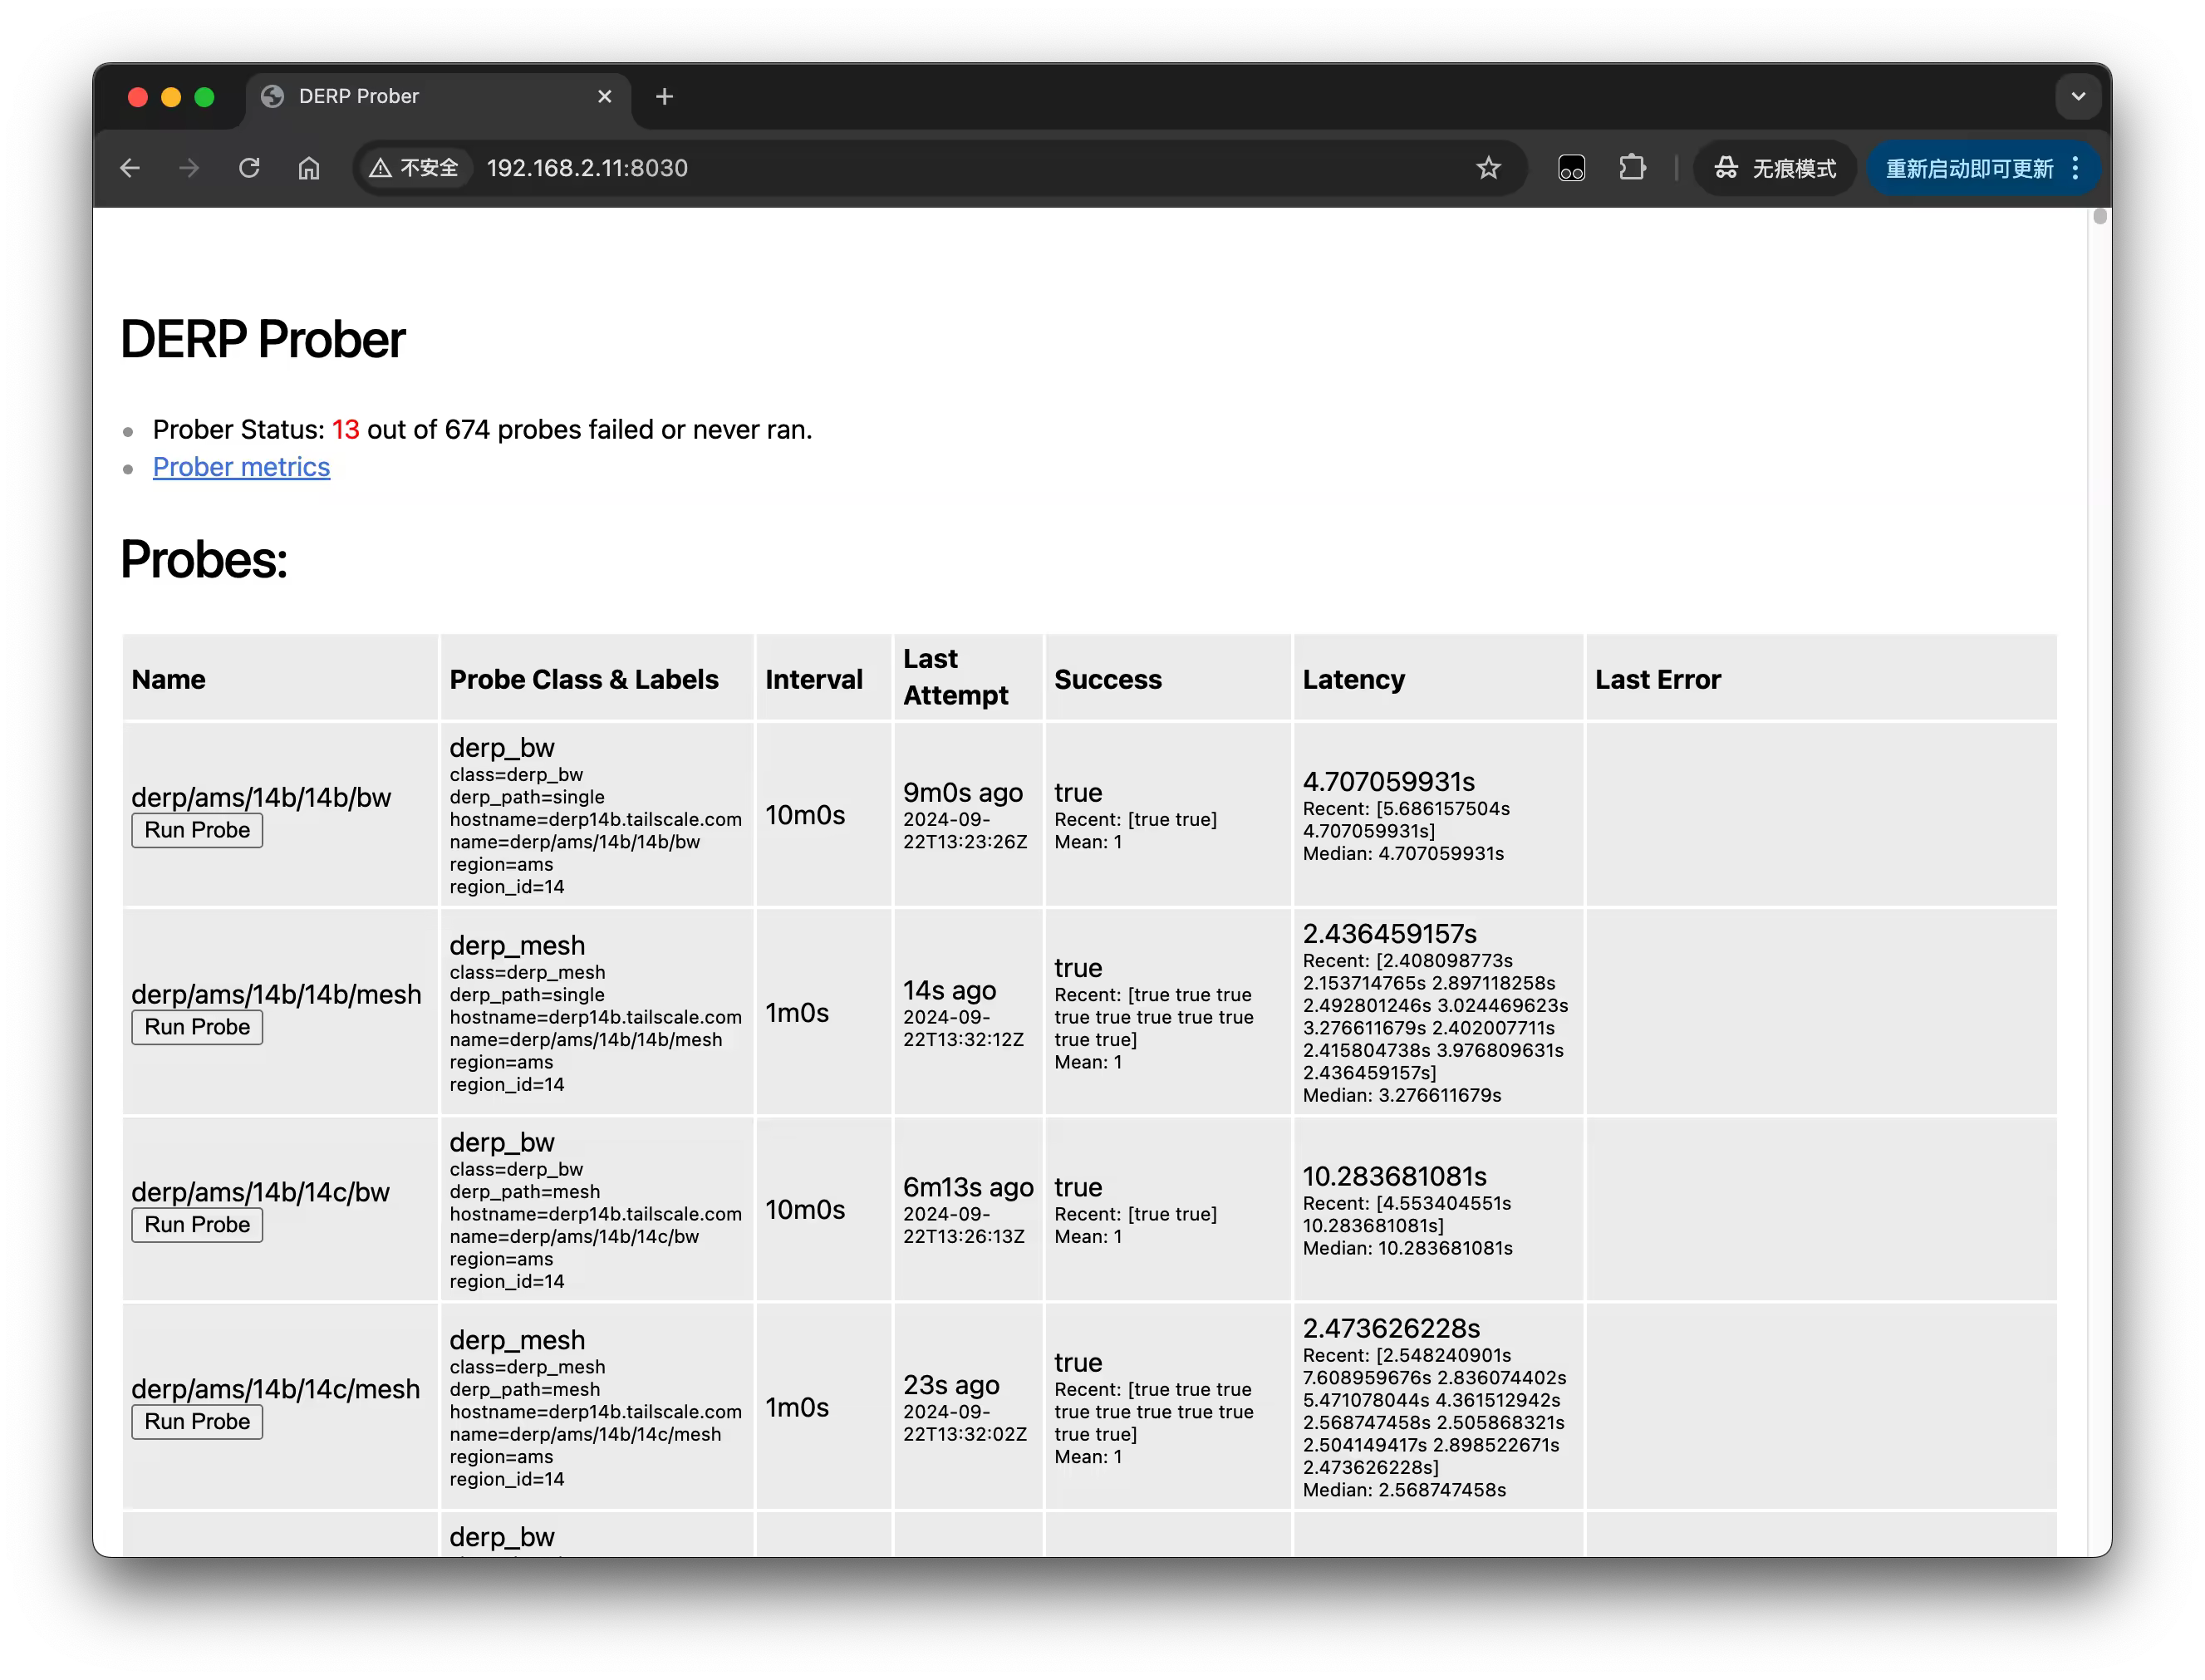Click the name derp/ams/14b/14c/bw
Screen dimensions: 2205x1680
(x=260, y=1192)
